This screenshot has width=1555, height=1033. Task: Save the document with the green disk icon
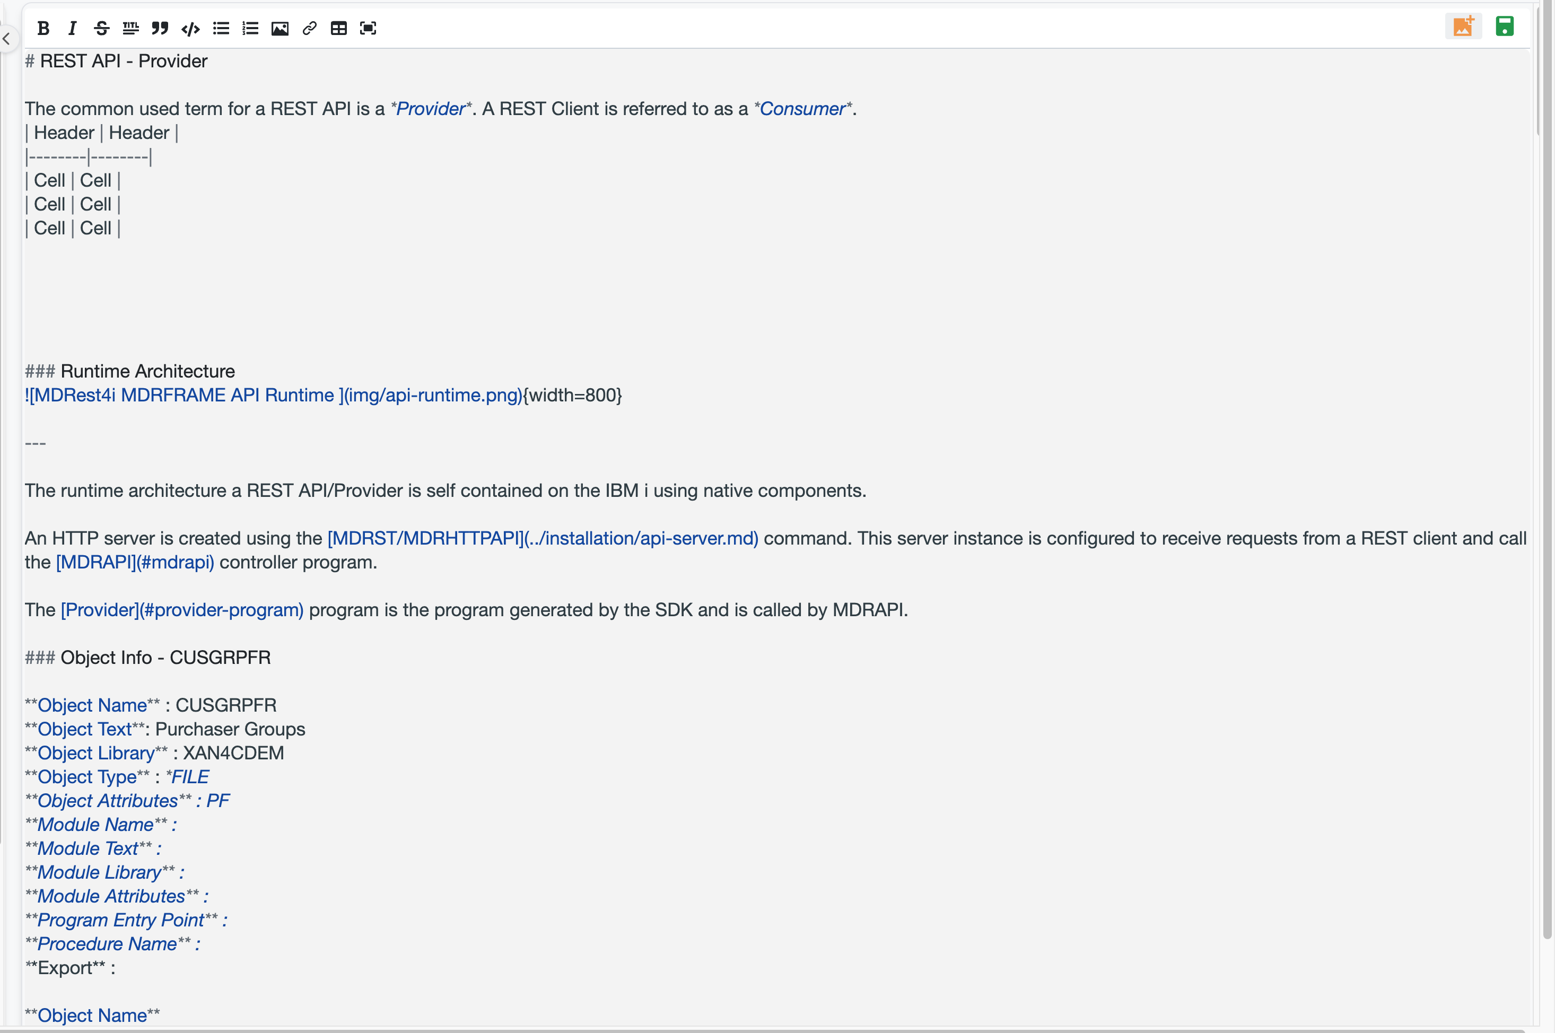1505,27
